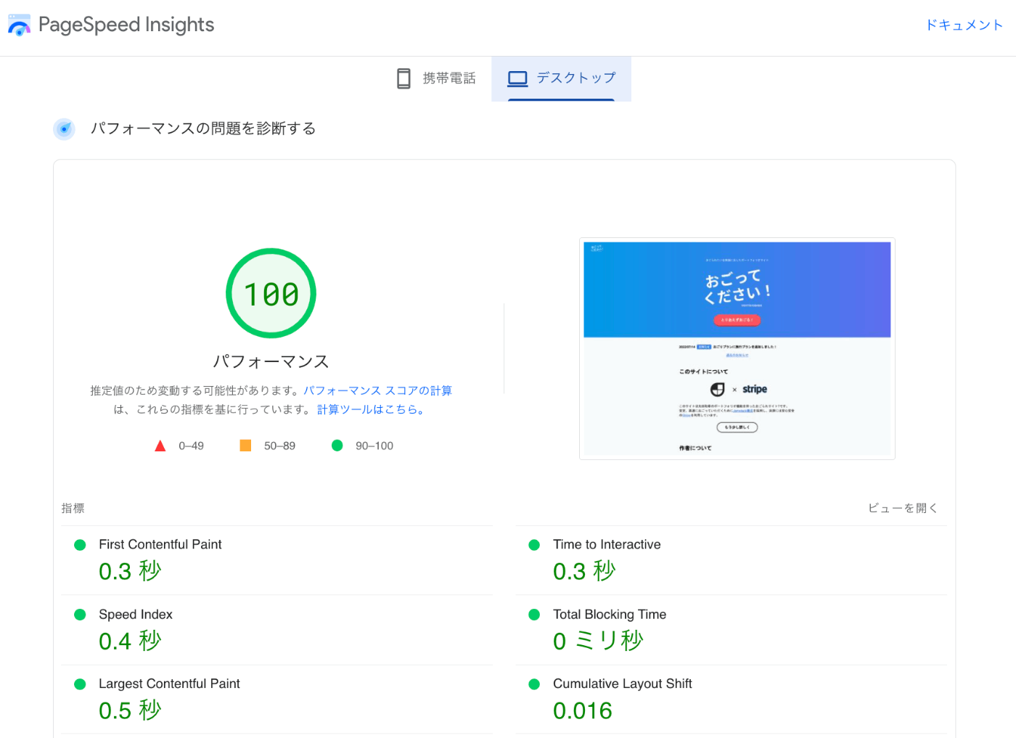Click the Total Blocking Time metric label

pos(610,615)
